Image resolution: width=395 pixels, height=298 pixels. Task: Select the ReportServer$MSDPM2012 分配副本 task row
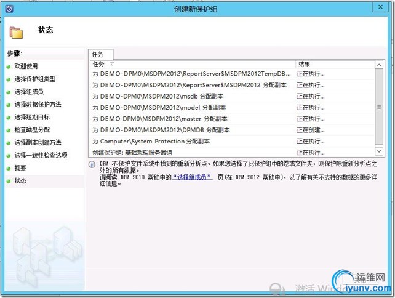233,85
